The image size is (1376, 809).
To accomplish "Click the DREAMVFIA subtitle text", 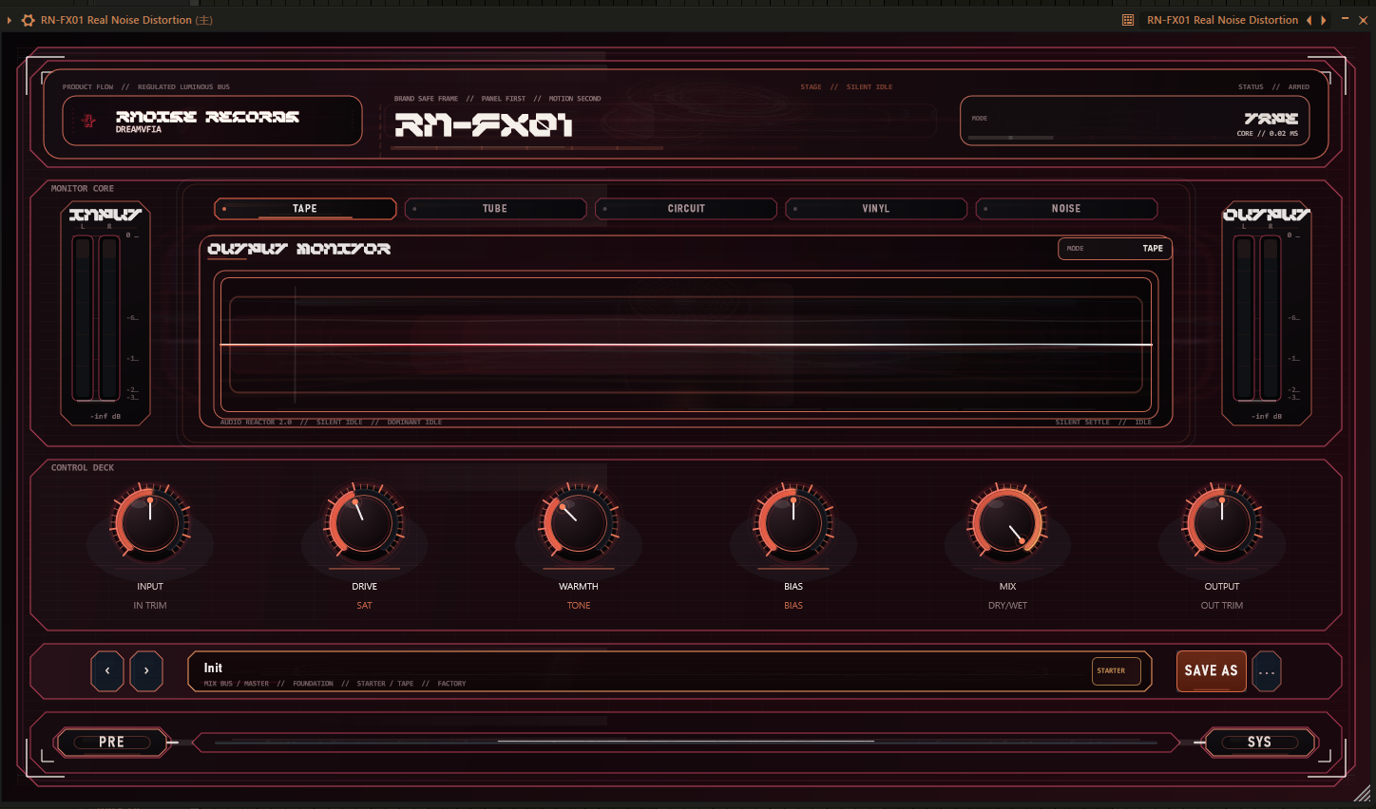I will coord(139,130).
